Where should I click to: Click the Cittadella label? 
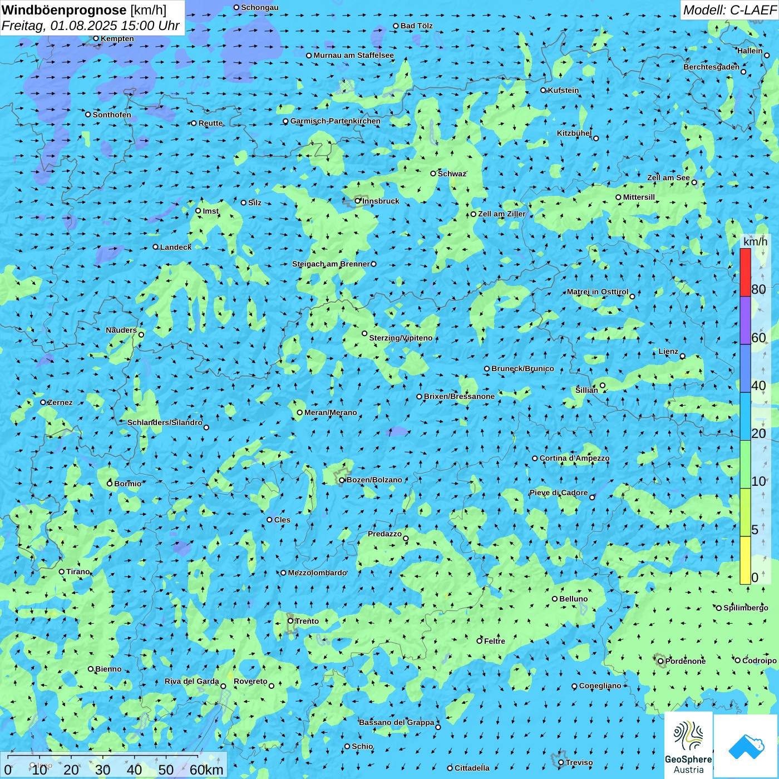(x=472, y=768)
